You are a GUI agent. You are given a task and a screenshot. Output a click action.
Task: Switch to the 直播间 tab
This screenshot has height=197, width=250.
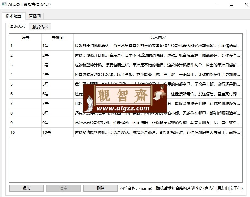(x=35, y=16)
